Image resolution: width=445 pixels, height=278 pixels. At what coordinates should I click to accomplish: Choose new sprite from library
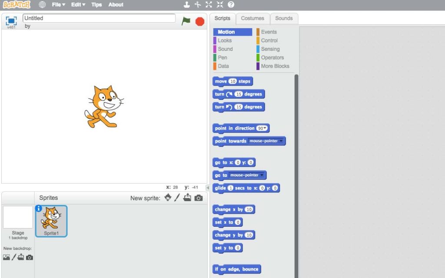pyautogui.click(x=168, y=198)
